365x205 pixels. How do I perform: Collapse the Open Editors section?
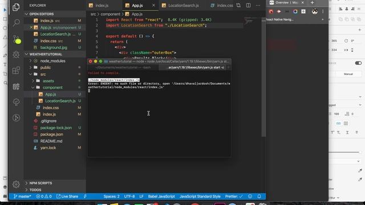point(55,14)
